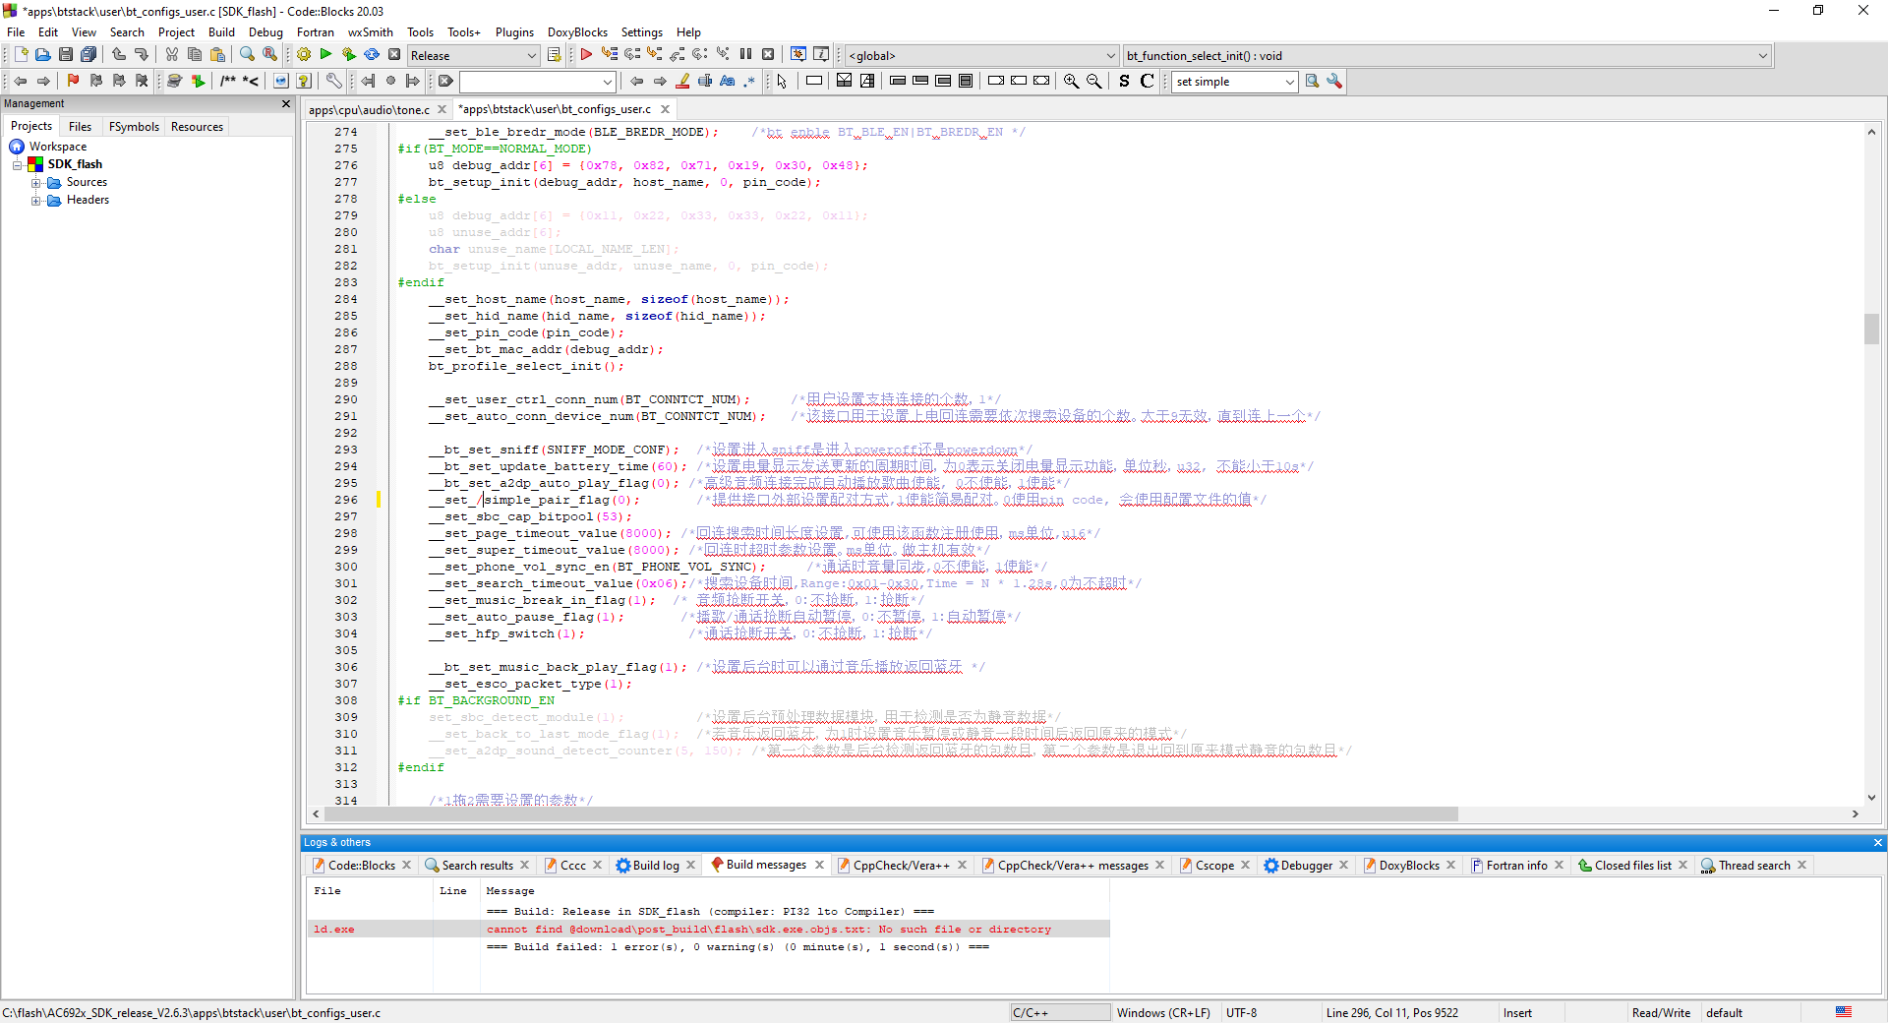The width and height of the screenshot is (1888, 1023).
Task: Click the Find magnifier icon
Action: [x=247, y=55]
